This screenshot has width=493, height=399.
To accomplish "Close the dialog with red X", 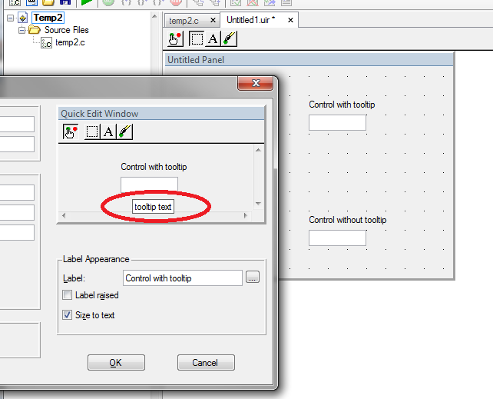I will [255, 83].
